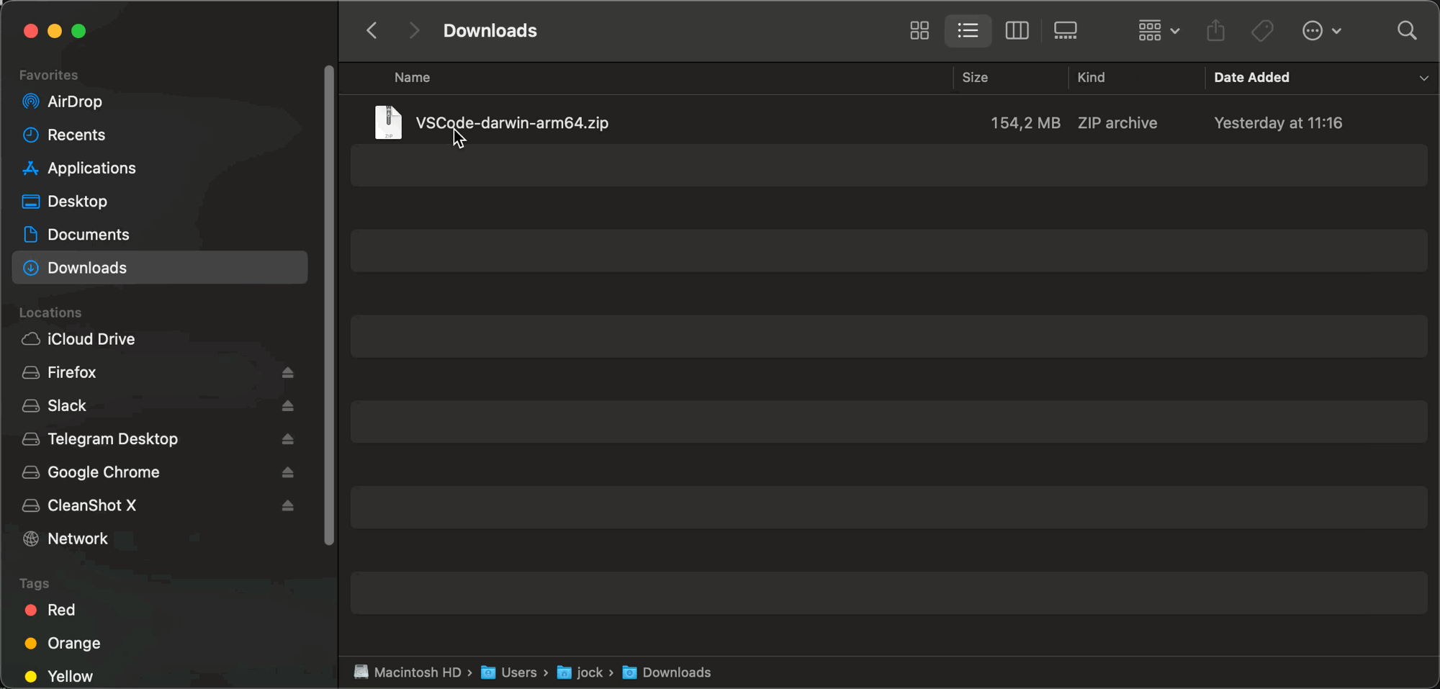Open the group-by dropdown

click(x=1156, y=30)
